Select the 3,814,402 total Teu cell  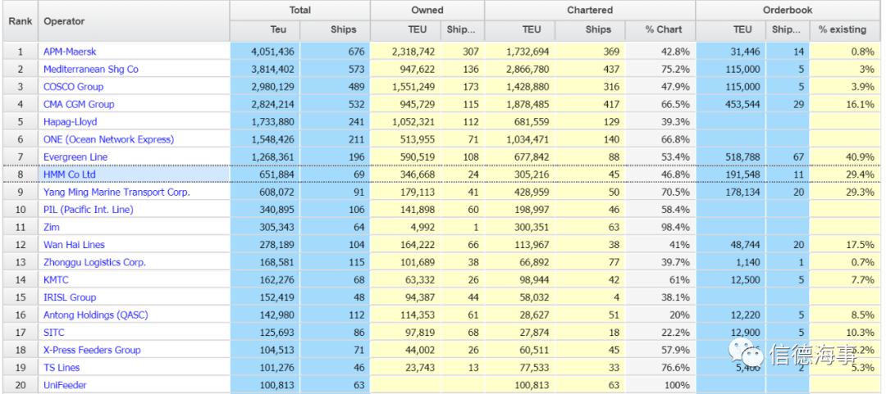click(x=265, y=69)
